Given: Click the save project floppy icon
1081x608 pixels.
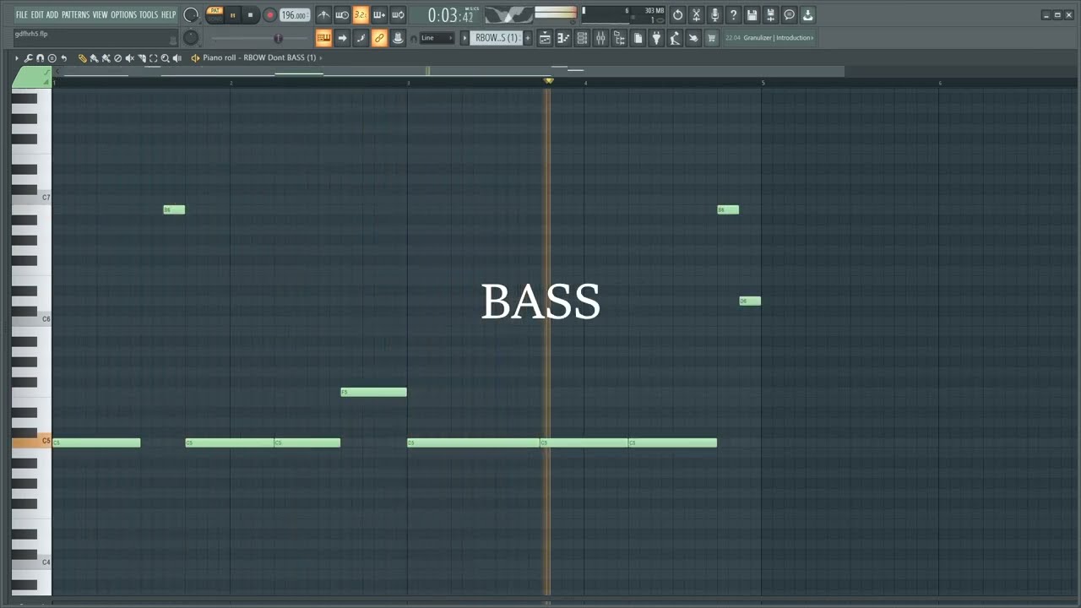Looking at the screenshot, I should [752, 15].
